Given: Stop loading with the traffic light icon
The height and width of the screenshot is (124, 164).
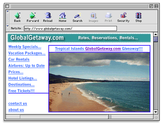Looking at the screenshot, I should (138, 16).
